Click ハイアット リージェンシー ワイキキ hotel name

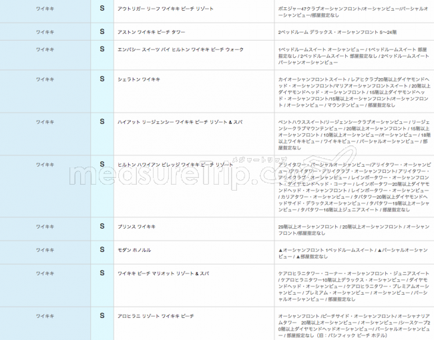coord(180,122)
